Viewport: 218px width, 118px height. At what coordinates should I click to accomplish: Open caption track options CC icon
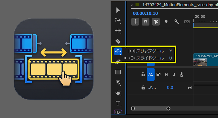187,22
